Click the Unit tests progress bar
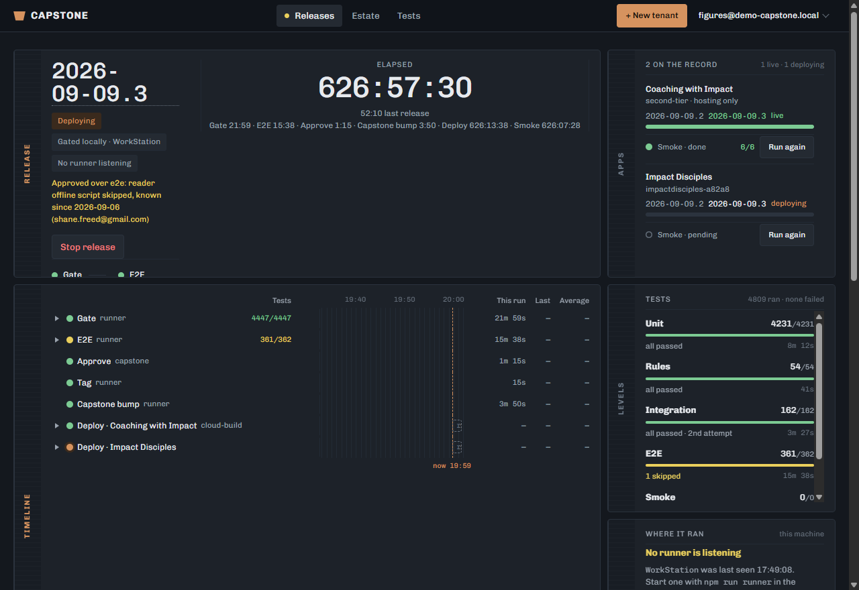Screen dimensions: 859x590 [x=729, y=335]
